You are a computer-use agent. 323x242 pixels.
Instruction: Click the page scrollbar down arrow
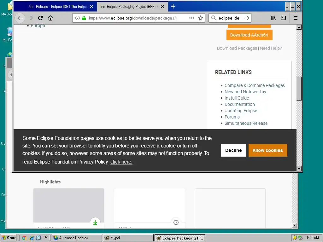tap(299, 169)
